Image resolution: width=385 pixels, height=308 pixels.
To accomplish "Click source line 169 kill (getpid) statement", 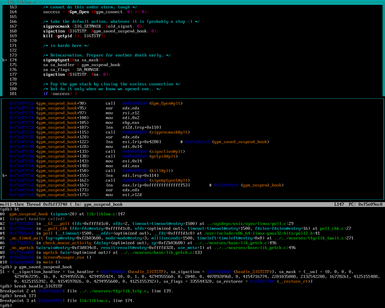I will 74,36.
